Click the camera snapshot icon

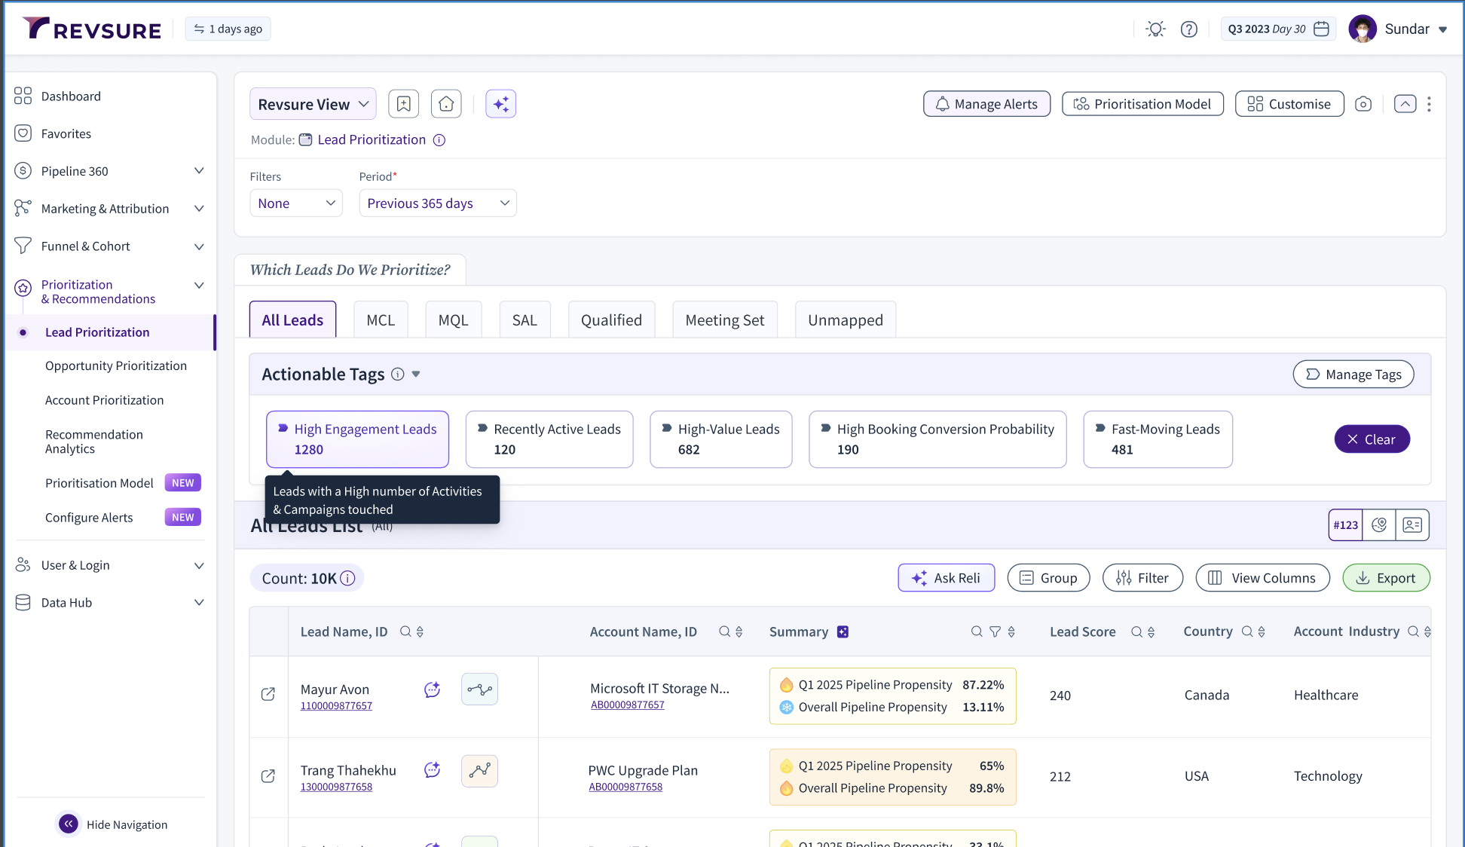pos(1363,104)
